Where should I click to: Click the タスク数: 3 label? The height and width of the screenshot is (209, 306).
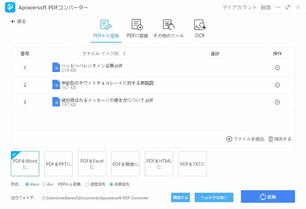click(x=113, y=54)
